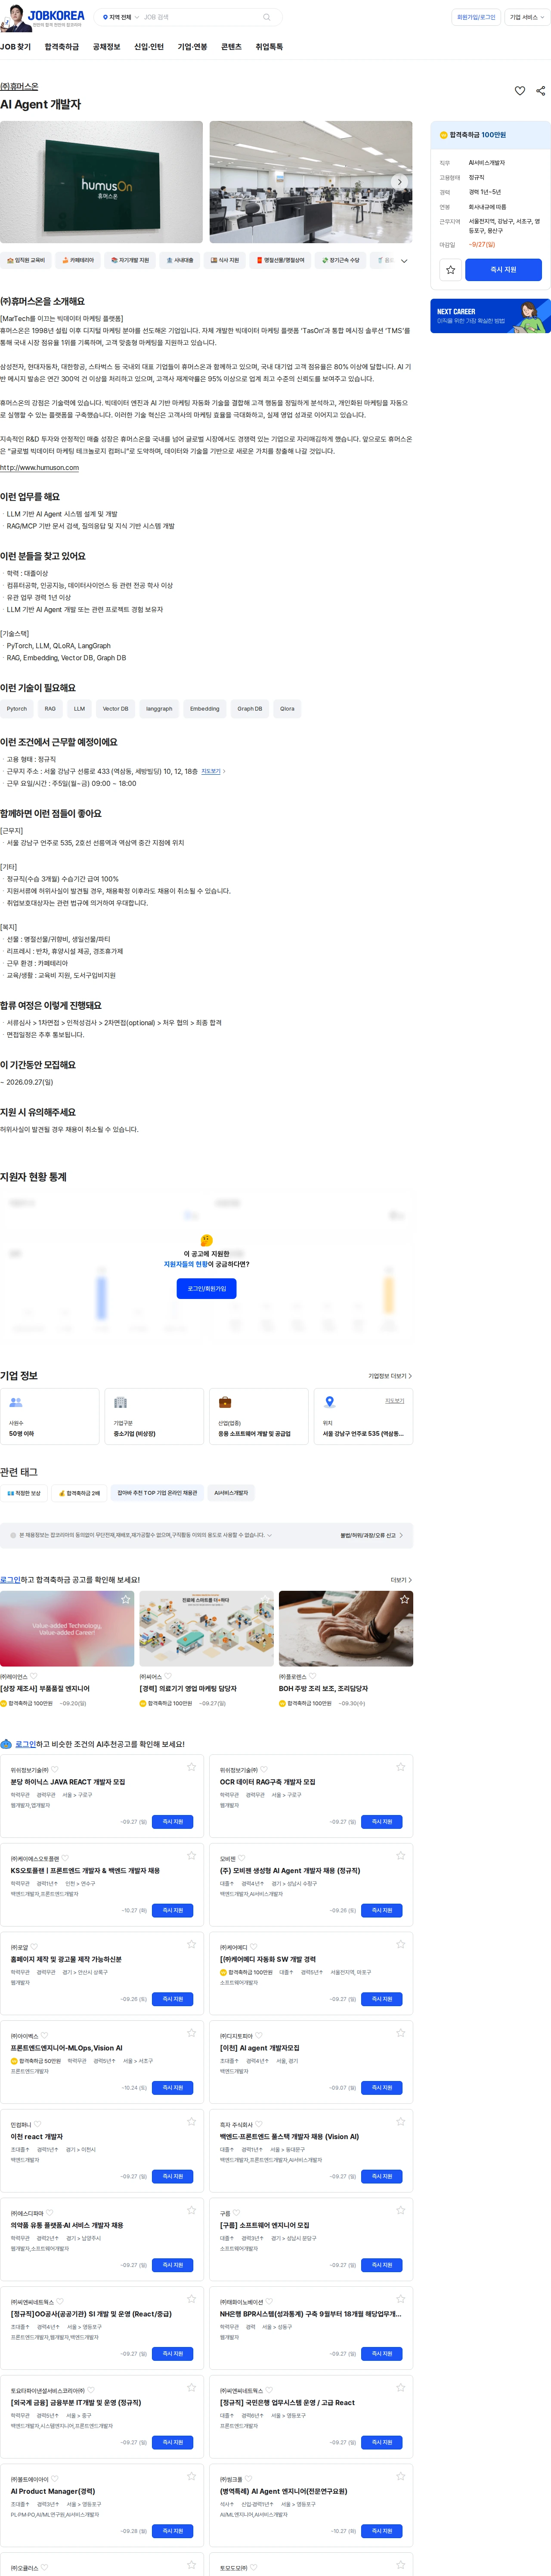This screenshot has height=2576, width=551.
Task: Click the langgraph skill tag
Action: [159, 709]
